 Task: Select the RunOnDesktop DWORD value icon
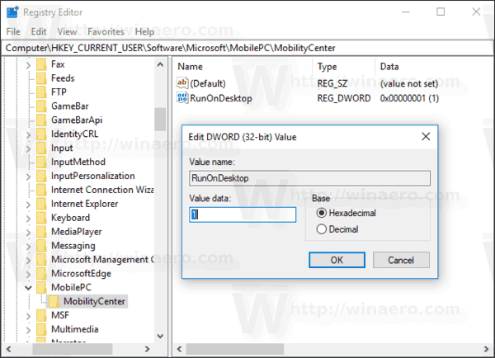(182, 98)
